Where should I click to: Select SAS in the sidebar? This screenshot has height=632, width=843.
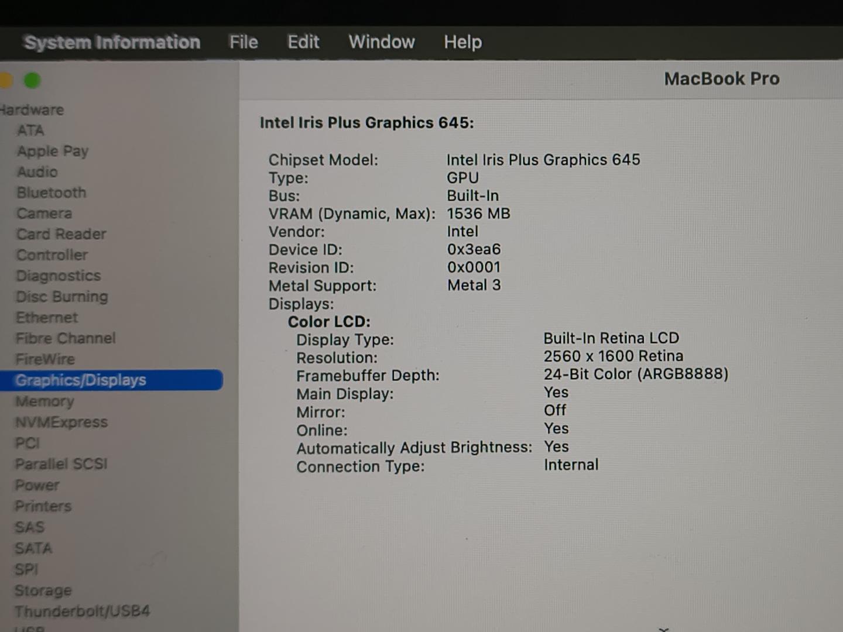30,527
